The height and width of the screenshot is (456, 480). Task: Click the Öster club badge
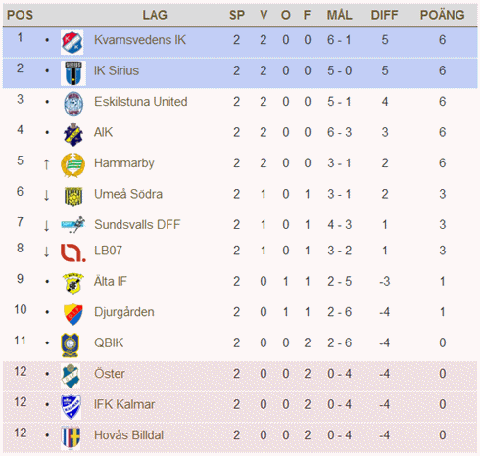click(x=71, y=376)
